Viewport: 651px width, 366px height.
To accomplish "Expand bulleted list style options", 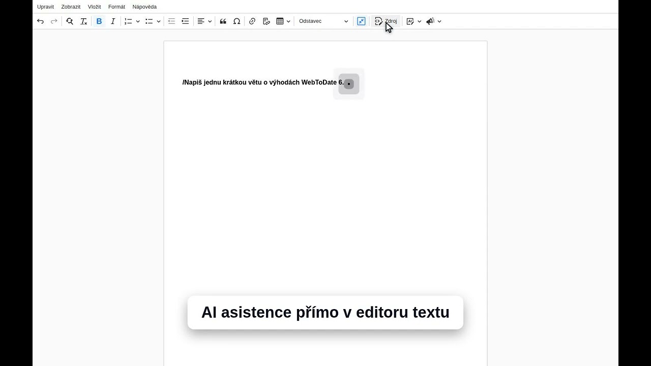I will pos(159,21).
